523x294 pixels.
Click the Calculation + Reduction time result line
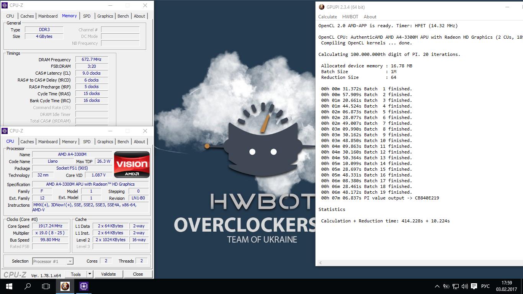click(385, 221)
